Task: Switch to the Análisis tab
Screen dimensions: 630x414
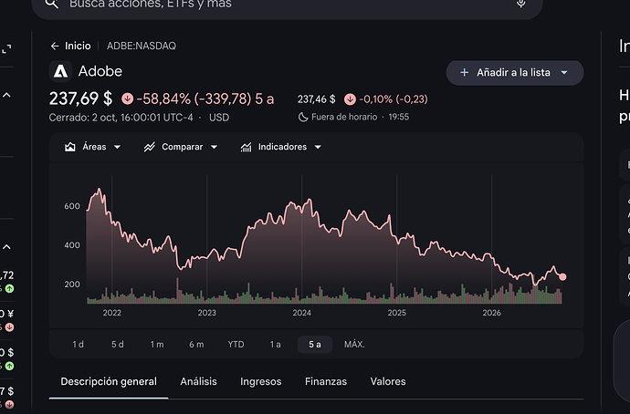Action: coord(198,381)
